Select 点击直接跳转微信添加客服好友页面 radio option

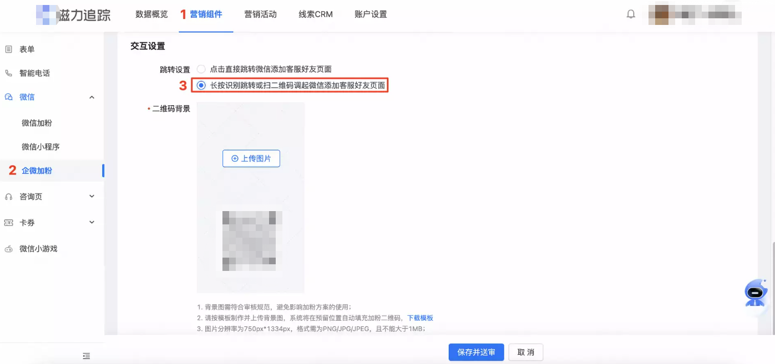200,69
